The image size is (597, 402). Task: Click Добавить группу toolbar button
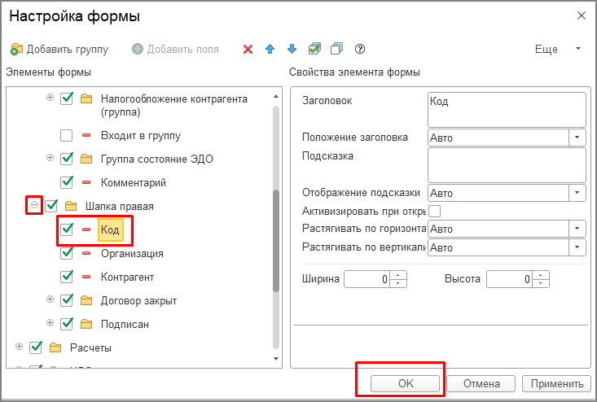[59, 50]
